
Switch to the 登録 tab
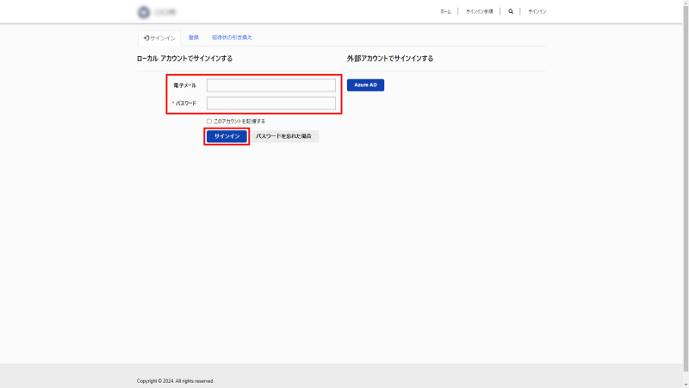coord(194,38)
